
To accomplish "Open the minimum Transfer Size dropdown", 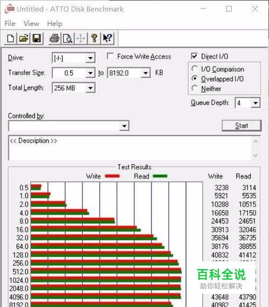I will [x=90, y=73].
